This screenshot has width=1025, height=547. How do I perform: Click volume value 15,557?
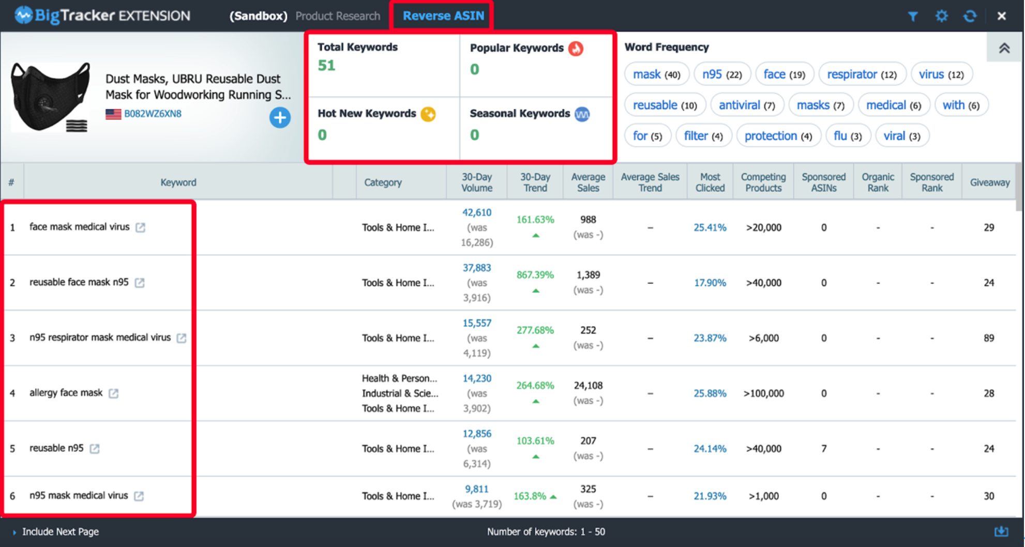tap(477, 323)
